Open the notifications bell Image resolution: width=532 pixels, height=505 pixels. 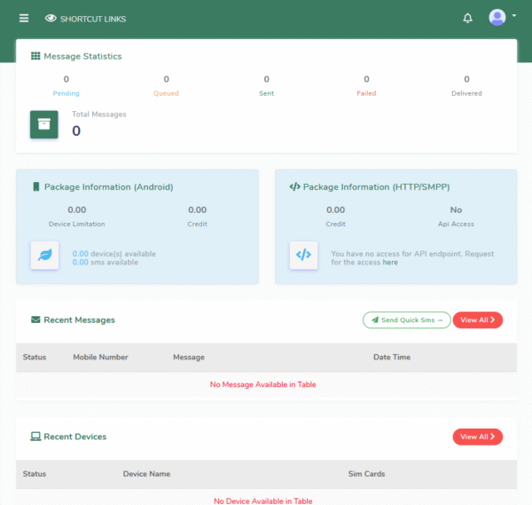pos(467,18)
